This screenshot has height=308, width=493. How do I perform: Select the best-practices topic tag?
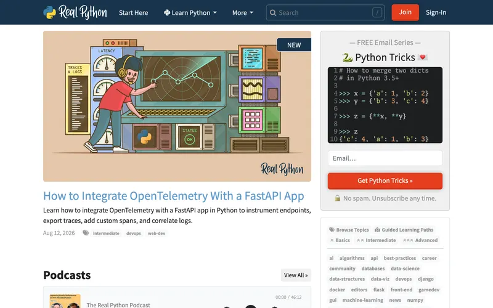click(x=399, y=258)
